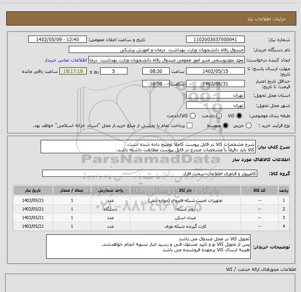Click the goods group field کامپیوتر و فناوری اطلاعات

[150, 173]
